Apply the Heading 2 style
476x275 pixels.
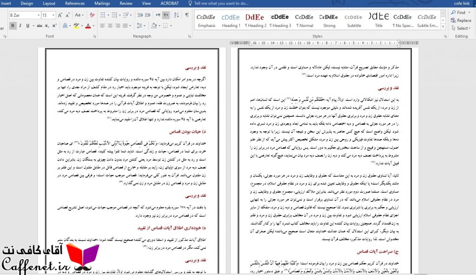point(255,20)
